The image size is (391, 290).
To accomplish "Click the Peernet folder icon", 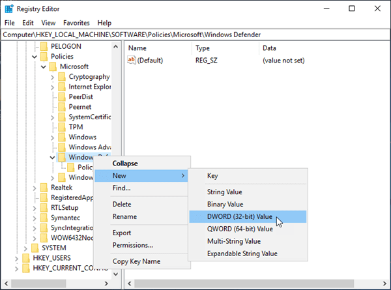I will click(x=62, y=107).
